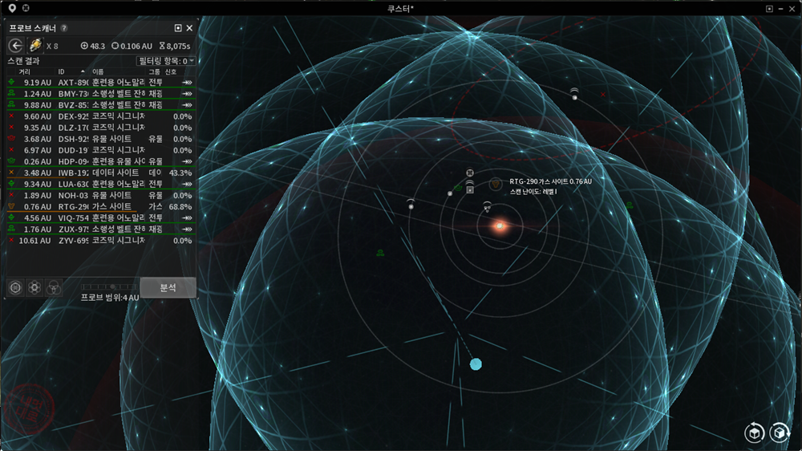Open the 필터링 항목: 0 filter dropdown
Image resolution: width=802 pixels, height=451 pixels.
click(x=167, y=60)
